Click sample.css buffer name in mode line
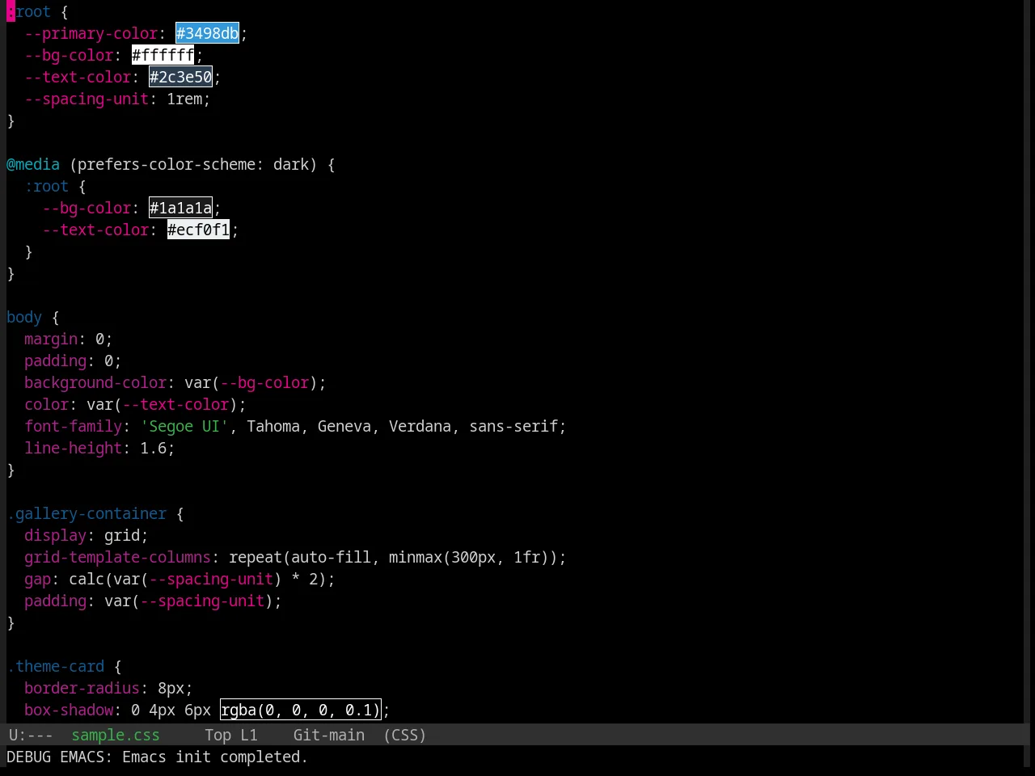 pyautogui.click(x=116, y=735)
